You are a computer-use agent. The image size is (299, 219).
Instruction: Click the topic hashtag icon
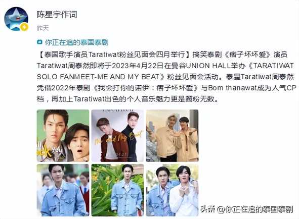point(39,42)
